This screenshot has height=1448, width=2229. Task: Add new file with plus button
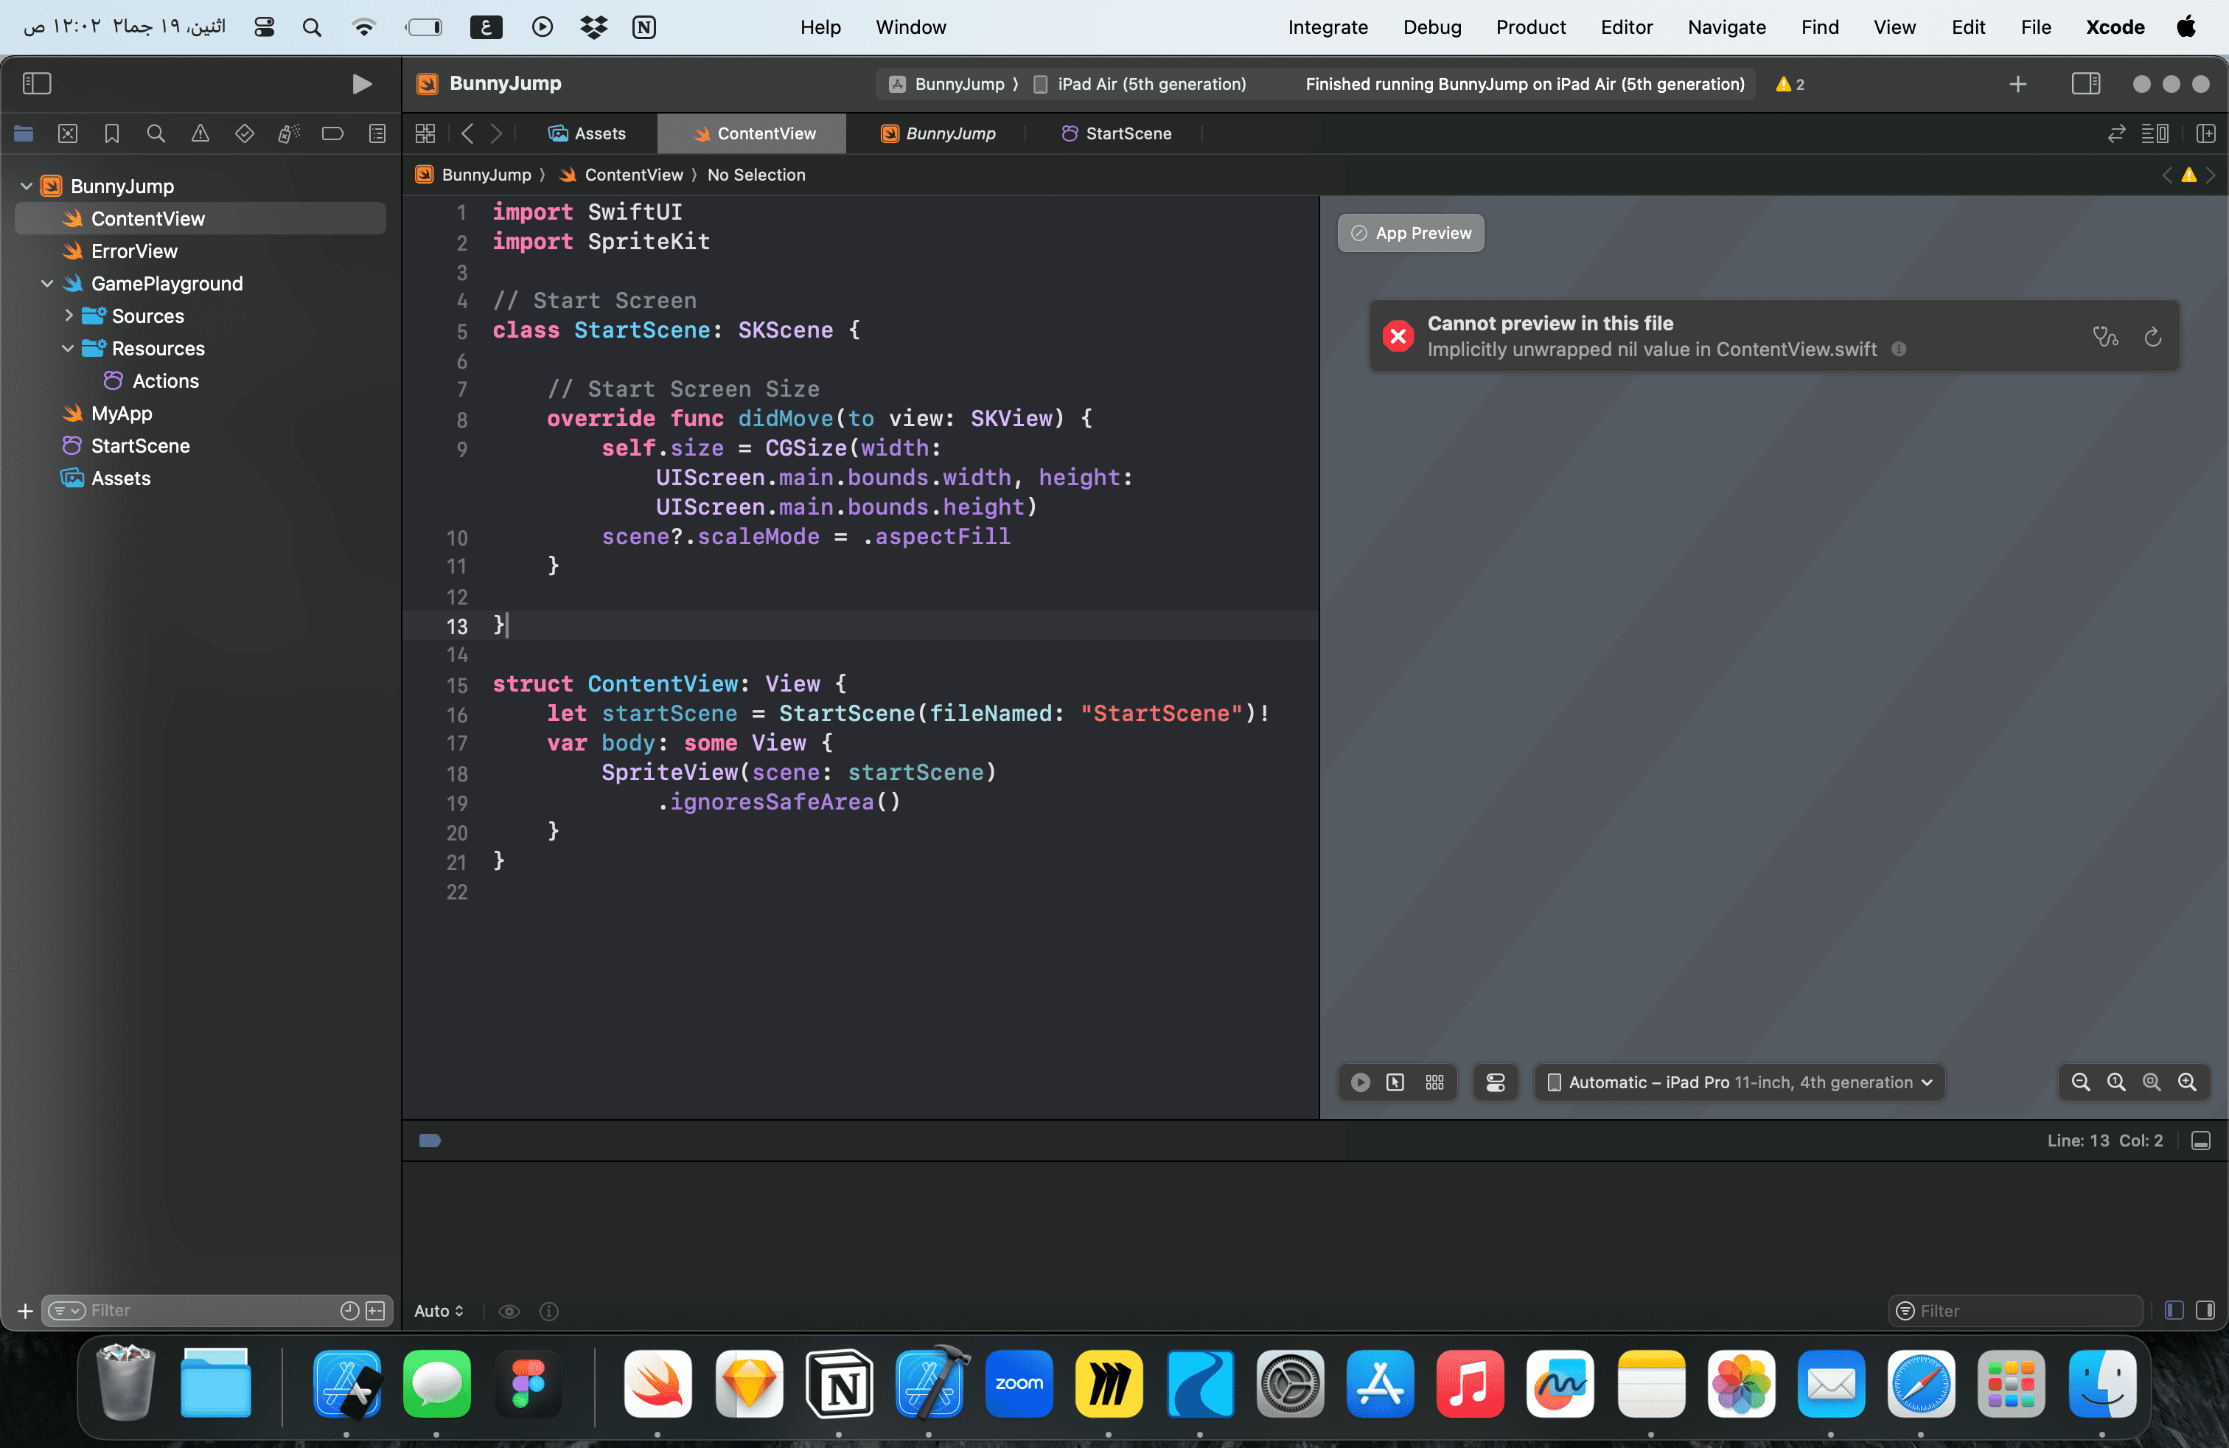pyautogui.click(x=25, y=1312)
